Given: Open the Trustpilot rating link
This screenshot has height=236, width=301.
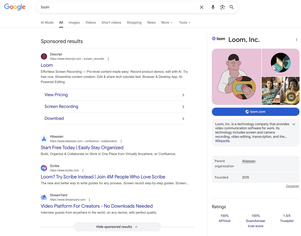Looking at the screenshot, I should click(287, 221).
